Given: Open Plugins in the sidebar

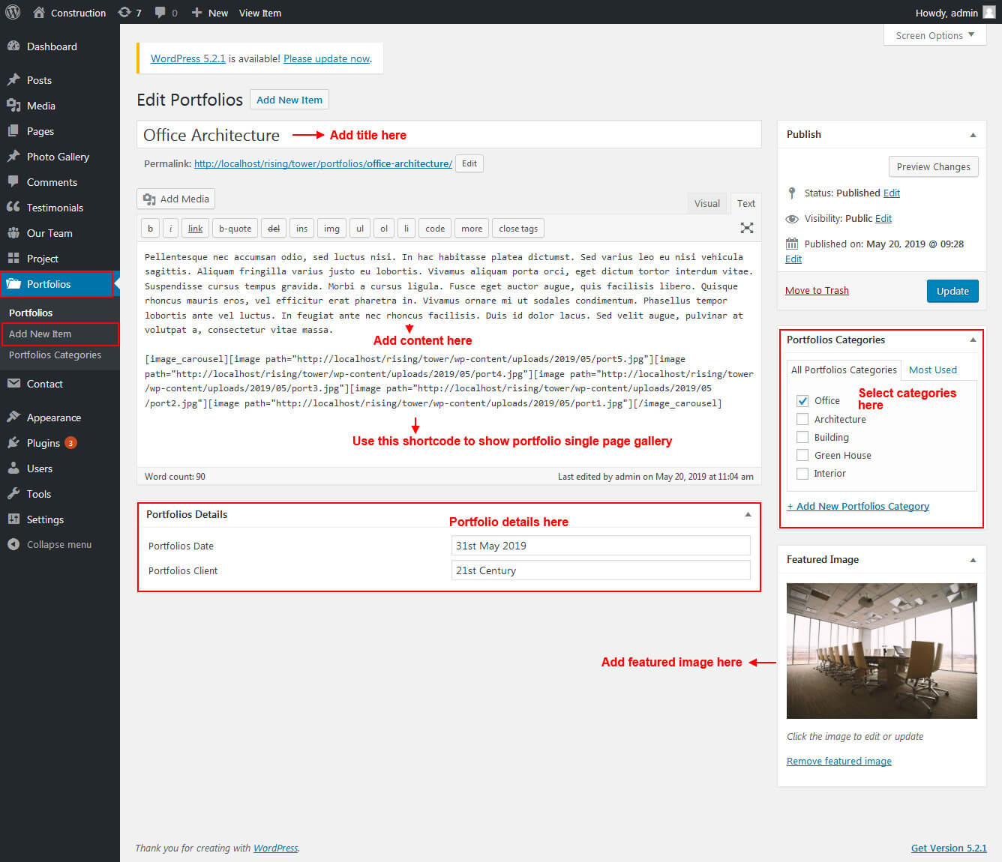Looking at the screenshot, I should click(43, 443).
